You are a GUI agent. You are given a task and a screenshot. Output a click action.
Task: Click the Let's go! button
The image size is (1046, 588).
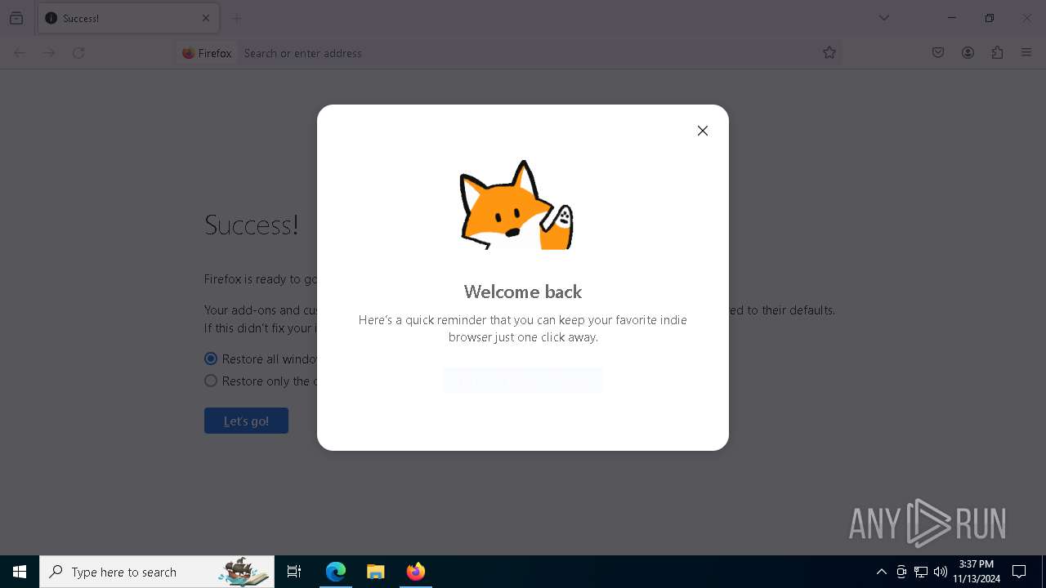tap(246, 421)
